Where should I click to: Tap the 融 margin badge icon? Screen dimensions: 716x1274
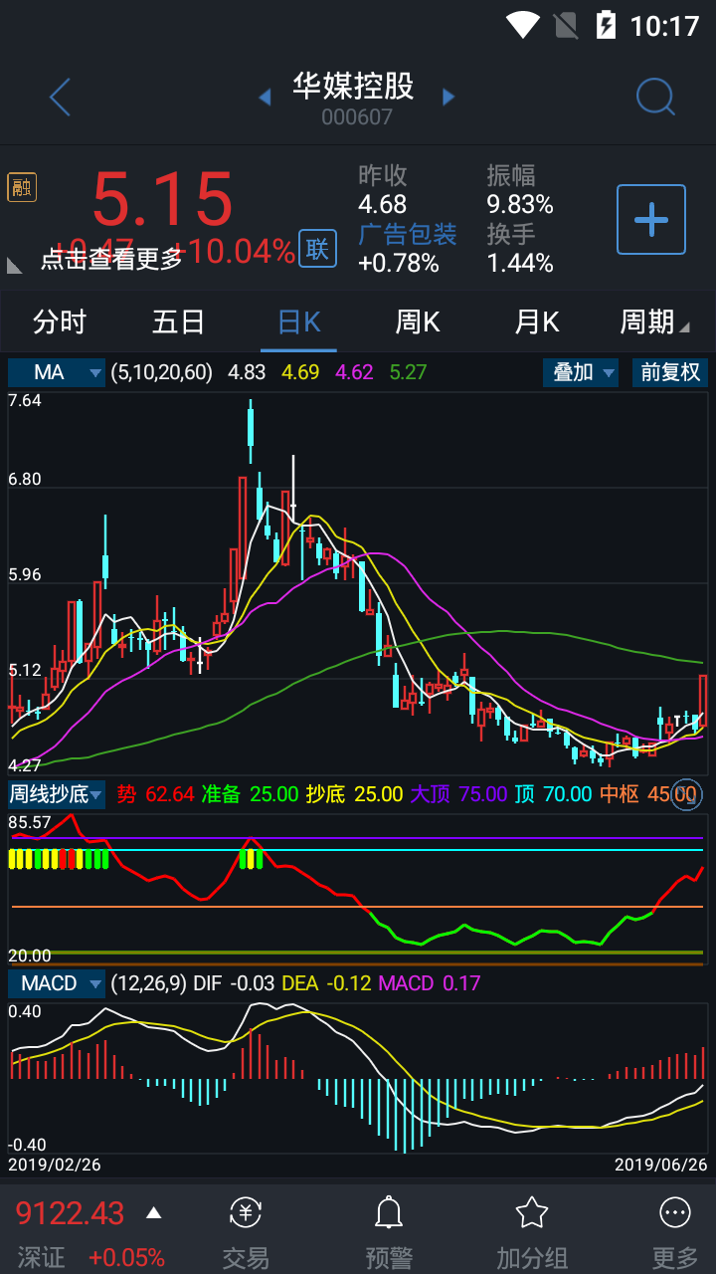click(x=21, y=187)
